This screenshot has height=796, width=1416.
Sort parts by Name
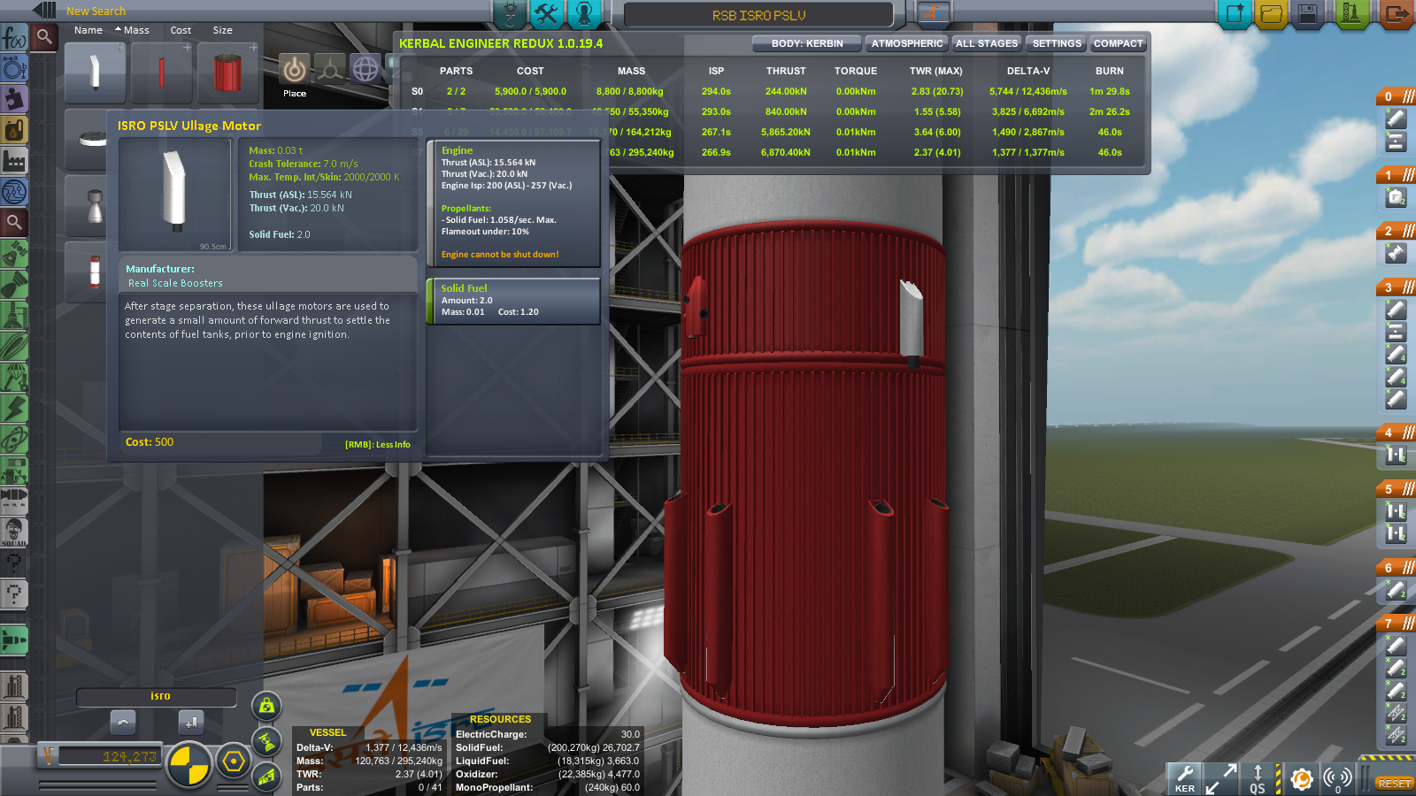[x=88, y=30]
